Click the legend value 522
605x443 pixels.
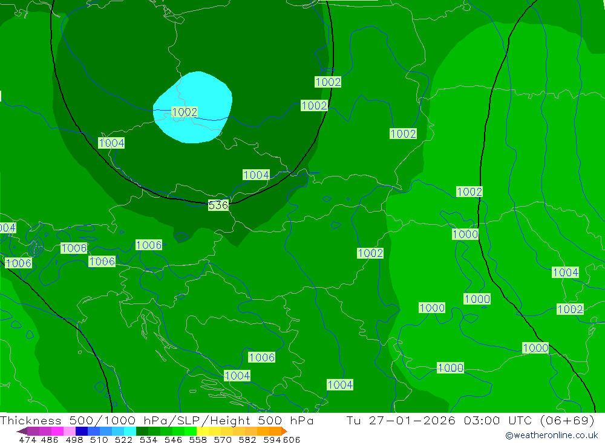123,439
